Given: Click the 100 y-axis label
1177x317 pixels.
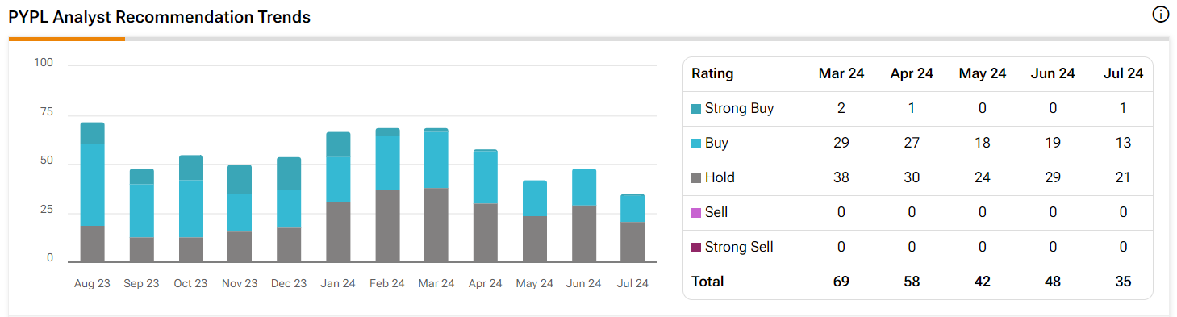Looking at the screenshot, I should click(x=43, y=62).
